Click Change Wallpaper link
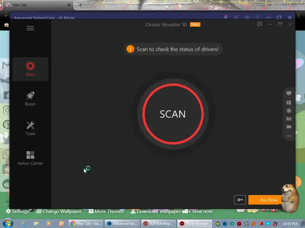 pyautogui.click(x=59, y=211)
